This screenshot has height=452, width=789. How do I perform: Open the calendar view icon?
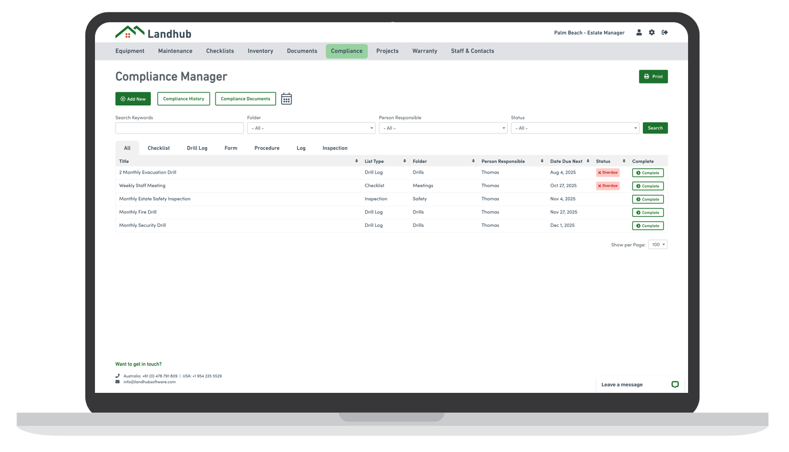click(x=287, y=99)
